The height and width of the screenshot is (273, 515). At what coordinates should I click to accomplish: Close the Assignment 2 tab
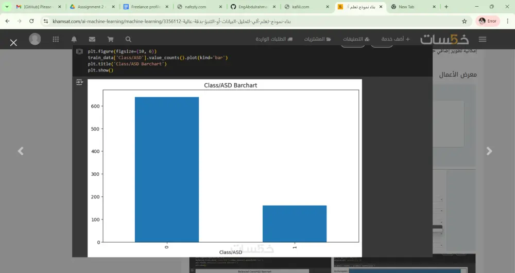113,7
